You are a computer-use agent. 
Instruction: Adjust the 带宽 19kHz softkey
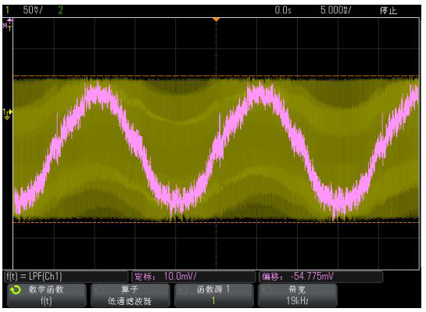298,295
